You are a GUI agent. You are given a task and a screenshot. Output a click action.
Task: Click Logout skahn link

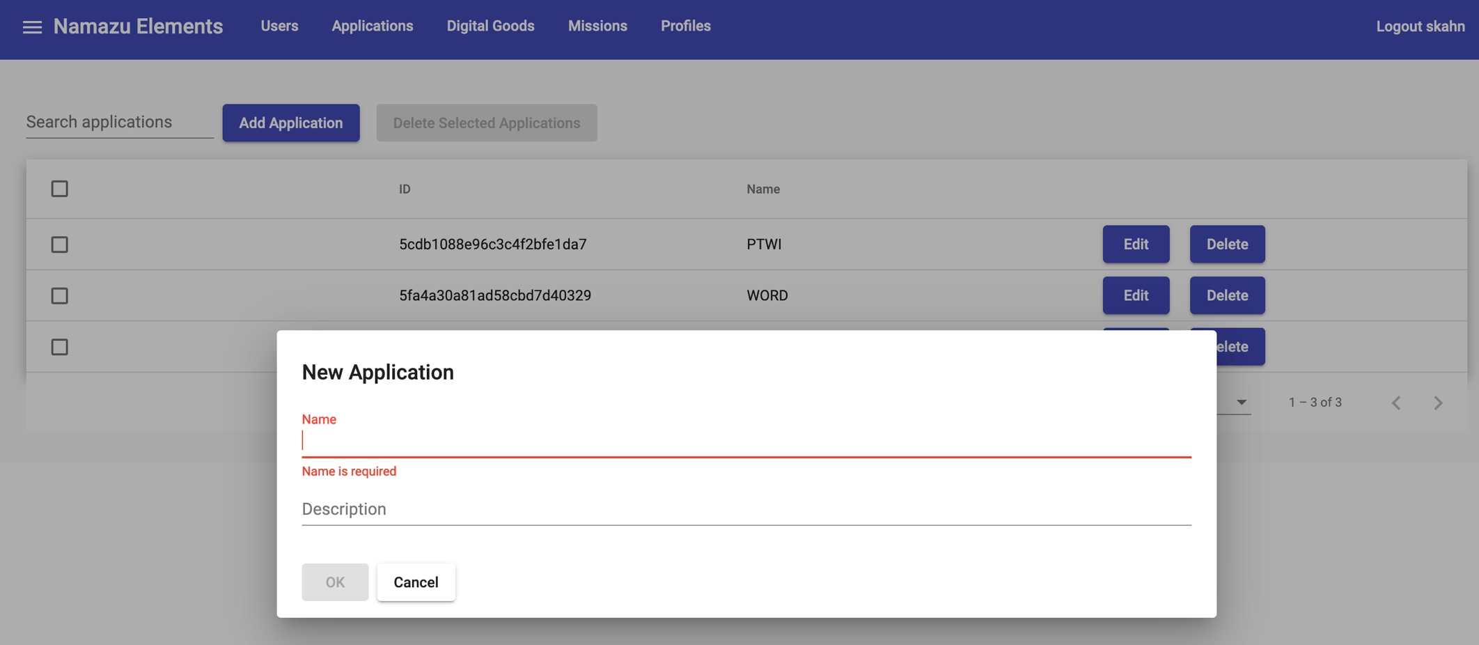[x=1420, y=26]
